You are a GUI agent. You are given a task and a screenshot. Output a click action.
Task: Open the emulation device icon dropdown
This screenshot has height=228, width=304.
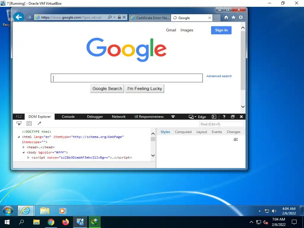pyautogui.click(x=192, y=117)
